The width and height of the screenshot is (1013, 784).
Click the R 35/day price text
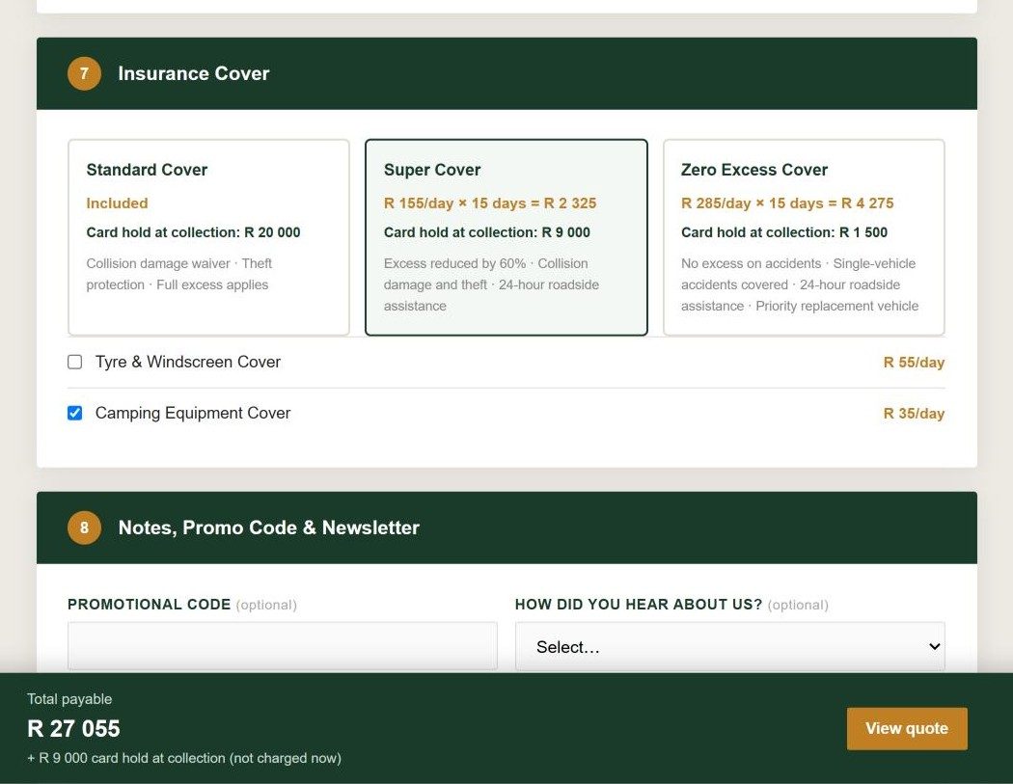914,414
